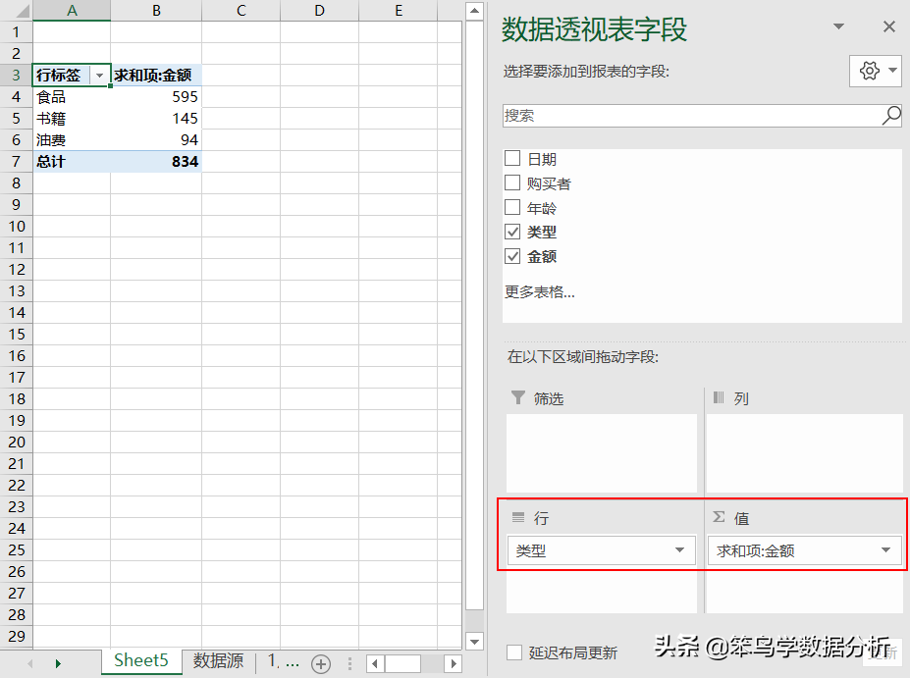Viewport: 910px width, 678px height.
Task: Select column E header
Action: point(399,11)
